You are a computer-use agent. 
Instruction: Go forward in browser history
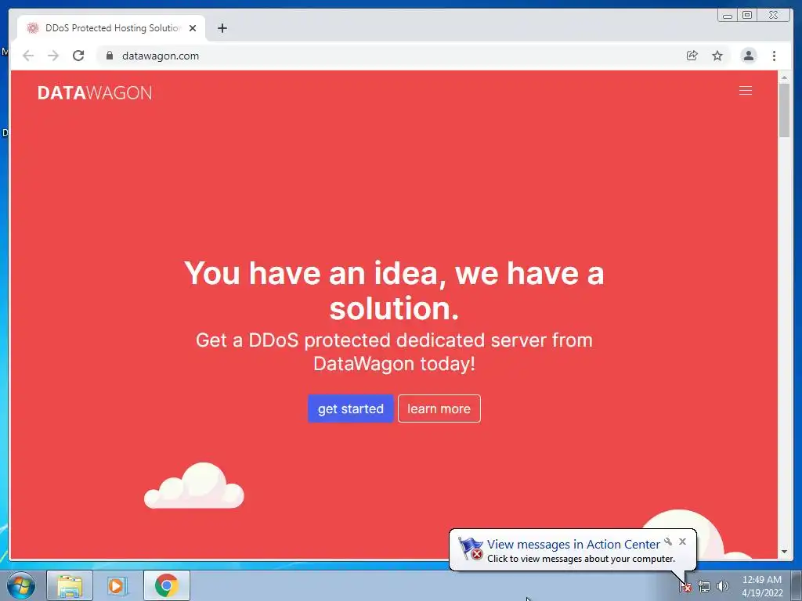53,56
